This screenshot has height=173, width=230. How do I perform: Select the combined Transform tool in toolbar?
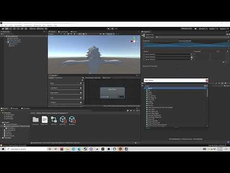point(22,29)
